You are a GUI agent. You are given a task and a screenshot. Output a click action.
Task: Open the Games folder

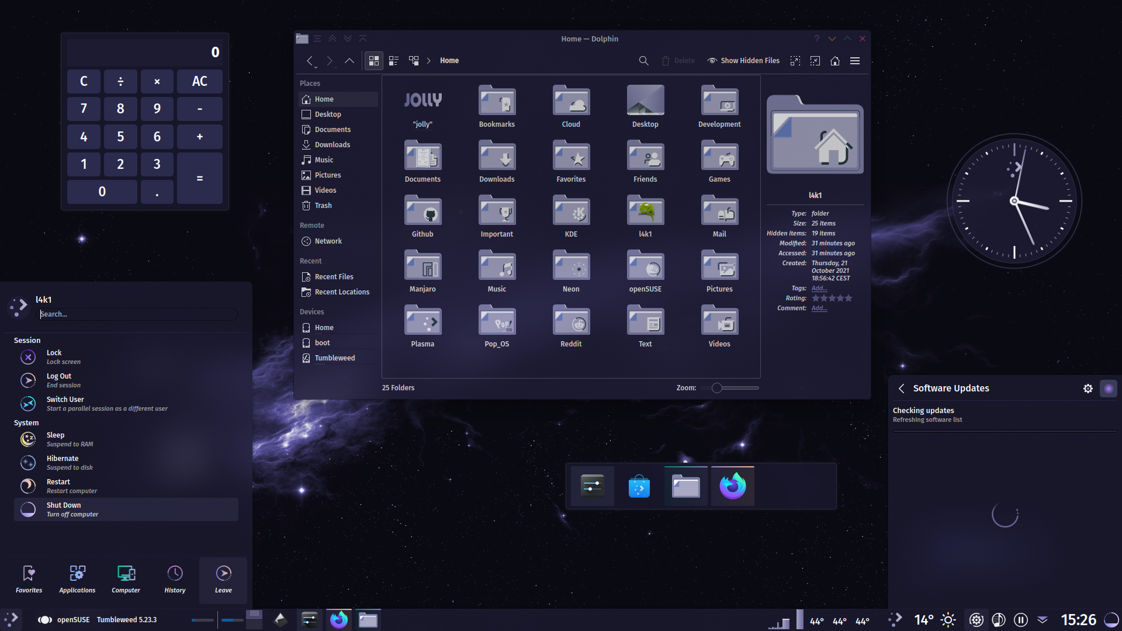coord(719,161)
